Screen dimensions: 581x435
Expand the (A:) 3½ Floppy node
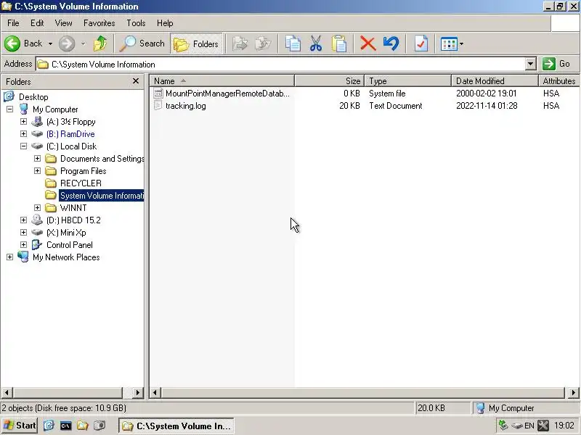[23, 121]
